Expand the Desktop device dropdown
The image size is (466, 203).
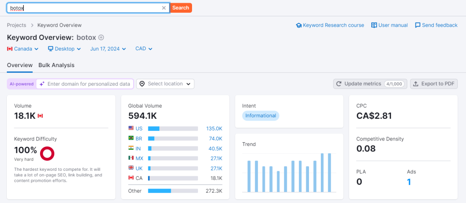(64, 48)
